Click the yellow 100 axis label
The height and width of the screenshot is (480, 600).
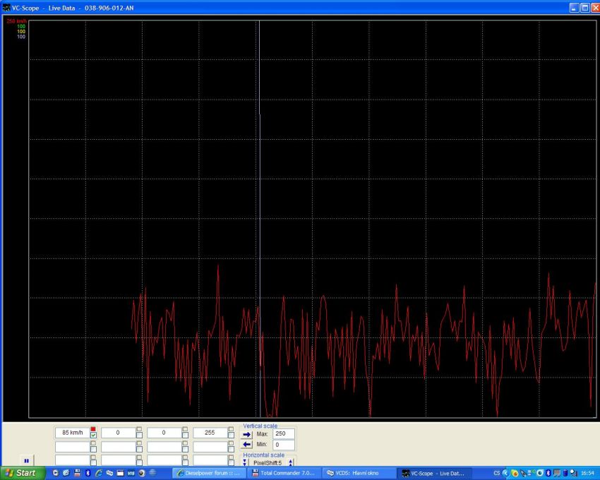[21, 31]
